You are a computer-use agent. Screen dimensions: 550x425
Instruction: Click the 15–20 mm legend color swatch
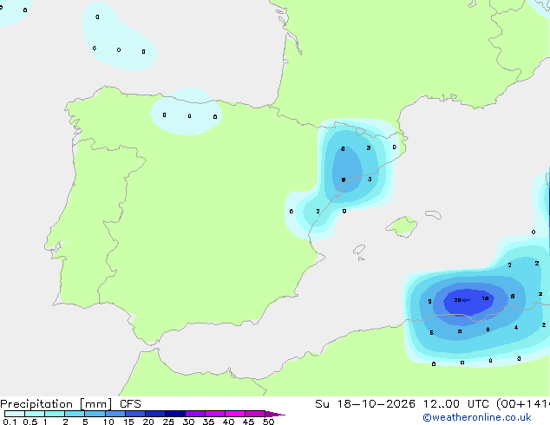135,414
